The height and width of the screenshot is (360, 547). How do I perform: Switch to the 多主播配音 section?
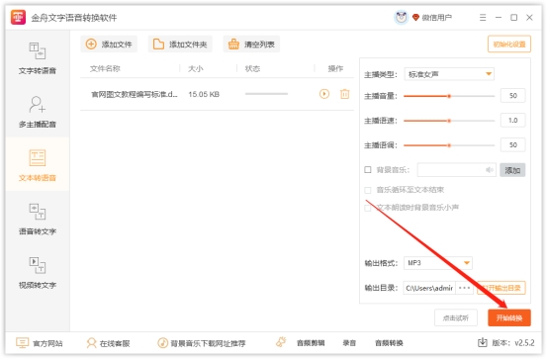pyautogui.click(x=38, y=112)
